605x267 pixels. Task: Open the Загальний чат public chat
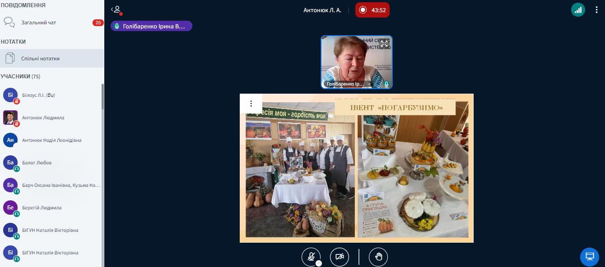[38, 23]
